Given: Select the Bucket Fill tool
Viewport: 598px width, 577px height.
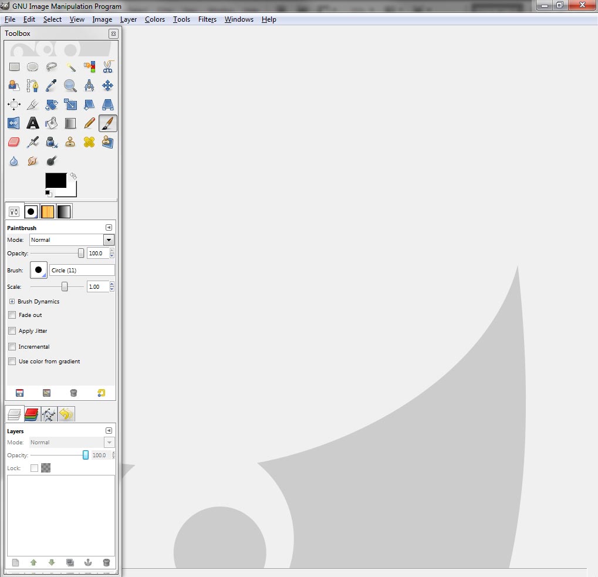Looking at the screenshot, I should (52, 123).
